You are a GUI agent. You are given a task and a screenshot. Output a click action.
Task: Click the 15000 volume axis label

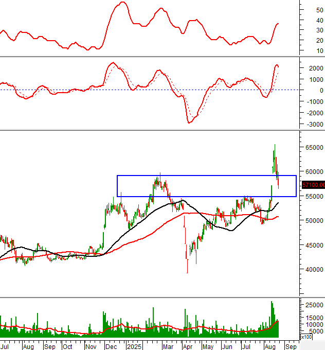click(x=314, y=318)
